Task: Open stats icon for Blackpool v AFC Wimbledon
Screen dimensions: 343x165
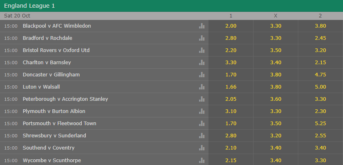Action: [x=202, y=26]
